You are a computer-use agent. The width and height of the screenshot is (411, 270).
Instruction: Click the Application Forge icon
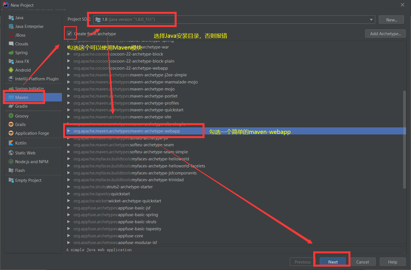(x=11, y=133)
